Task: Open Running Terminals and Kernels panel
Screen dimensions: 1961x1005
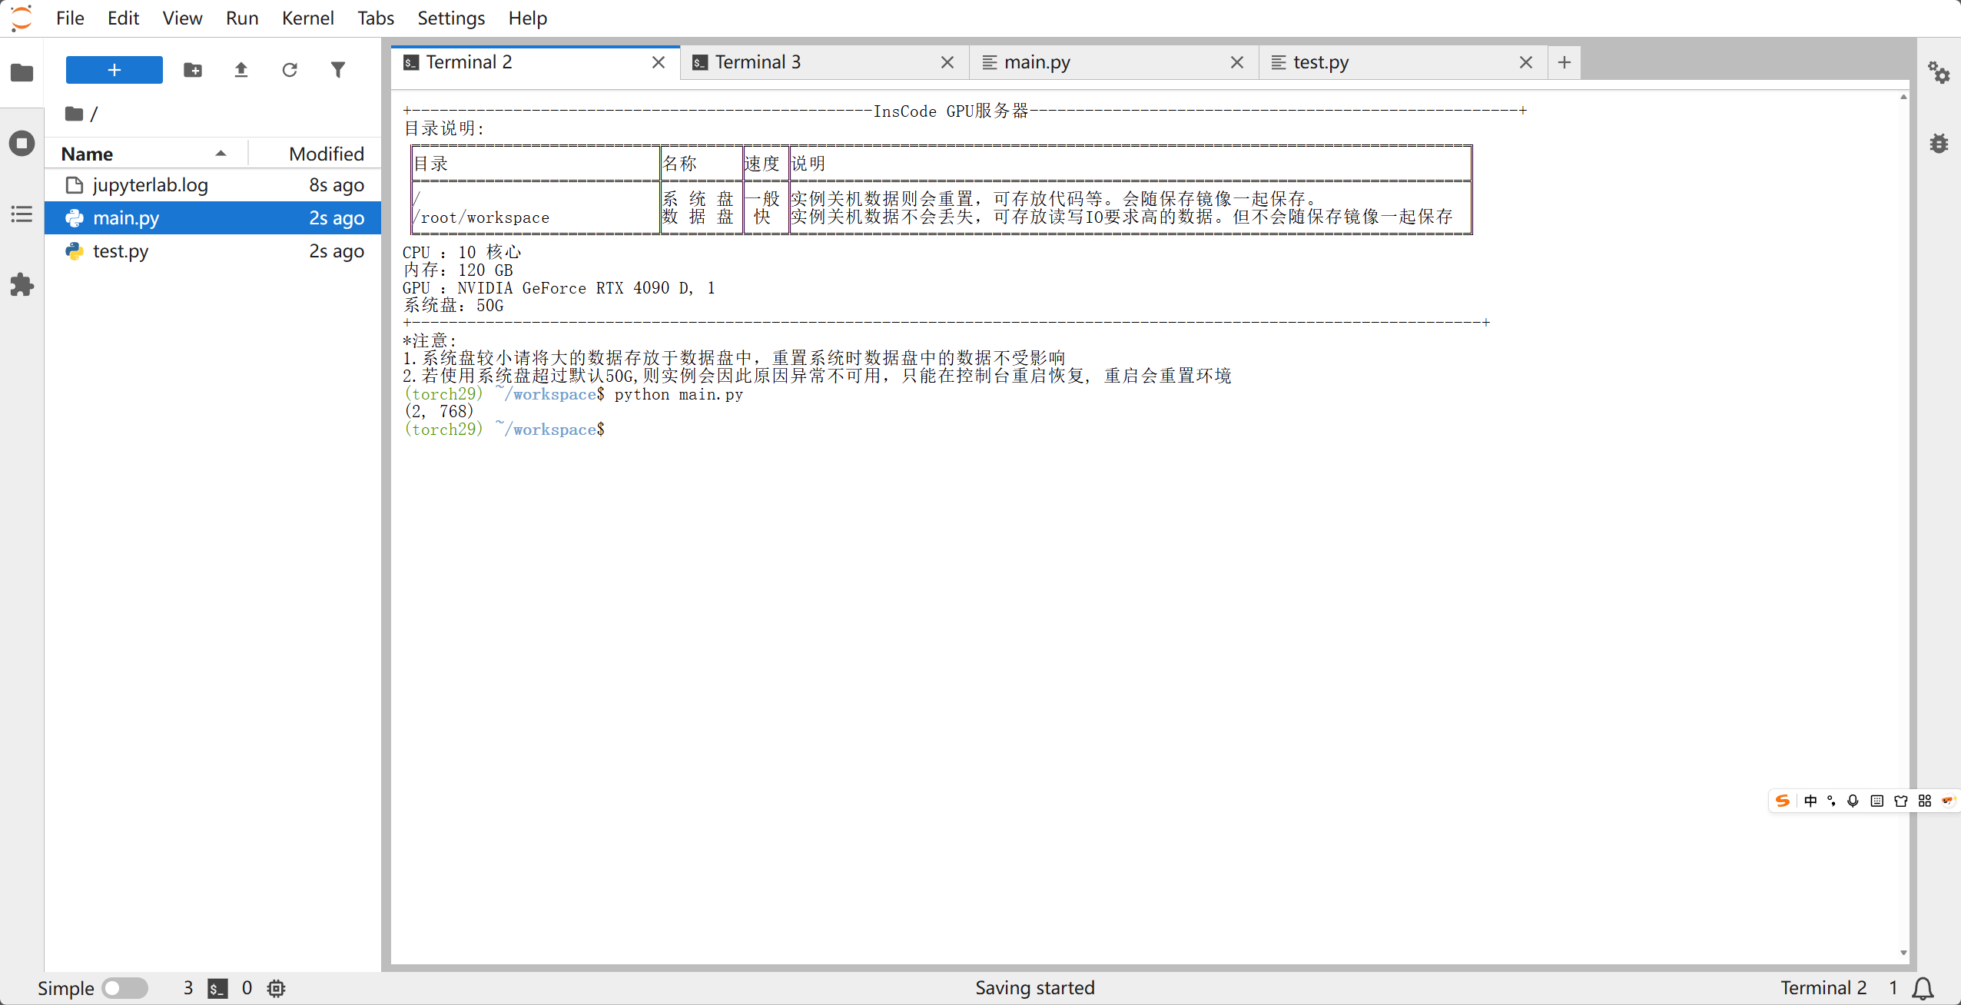Action: coord(22,144)
